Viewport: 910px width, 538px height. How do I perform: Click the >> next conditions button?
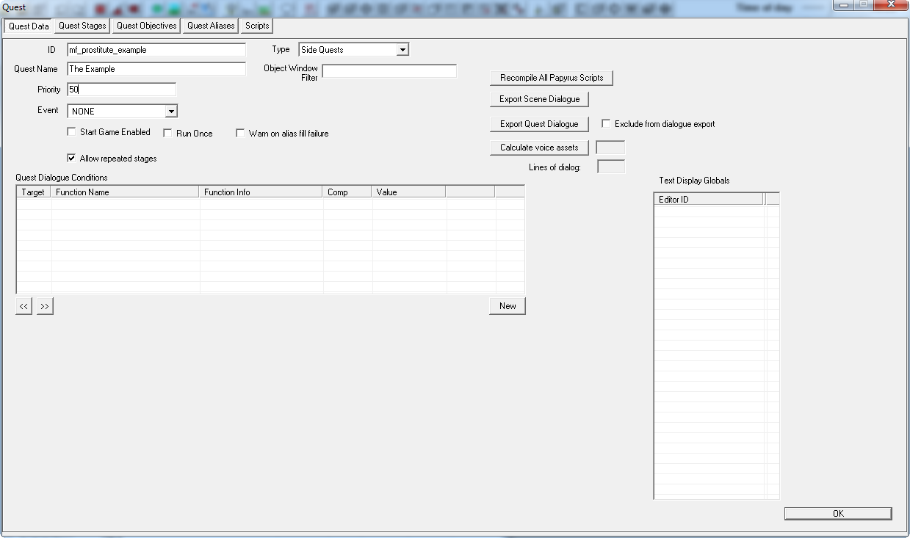coord(45,306)
